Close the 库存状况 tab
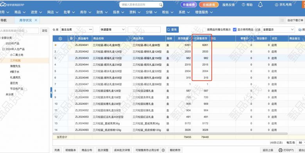Image resolution: width=305 pixels, height=153 pixels. (36, 20)
